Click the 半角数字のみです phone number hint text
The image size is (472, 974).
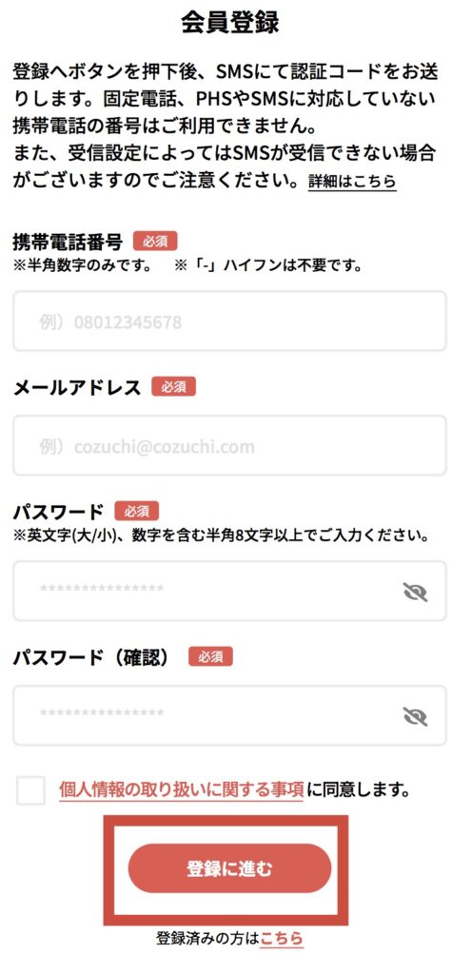(x=83, y=266)
